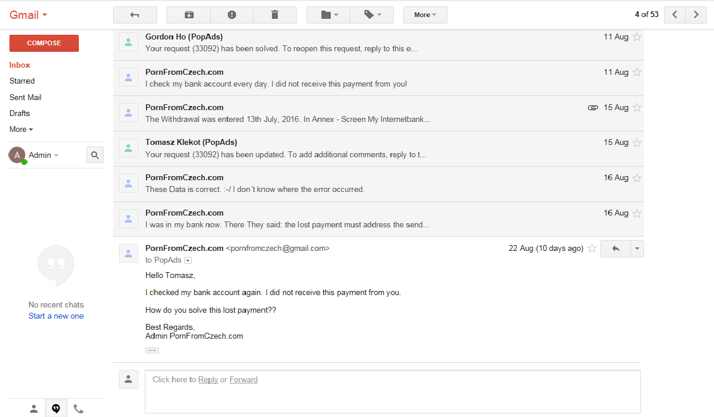Go to the older conversation arrow
714x417 pixels.
tap(696, 15)
